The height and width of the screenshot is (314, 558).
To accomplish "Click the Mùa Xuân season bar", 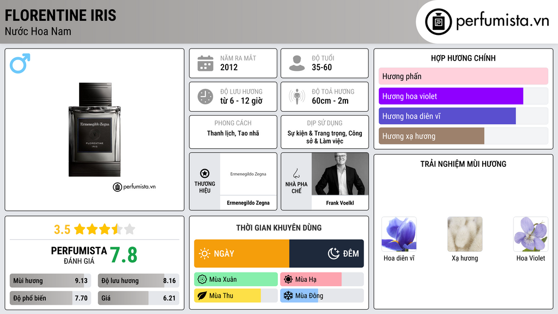I will (236, 280).
